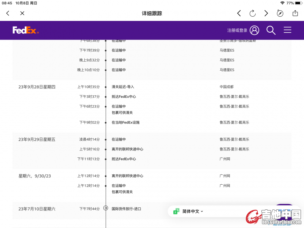Open page in Safari compass icon
The width and height of the screenshot is (304, 228).
pos(280,13)
